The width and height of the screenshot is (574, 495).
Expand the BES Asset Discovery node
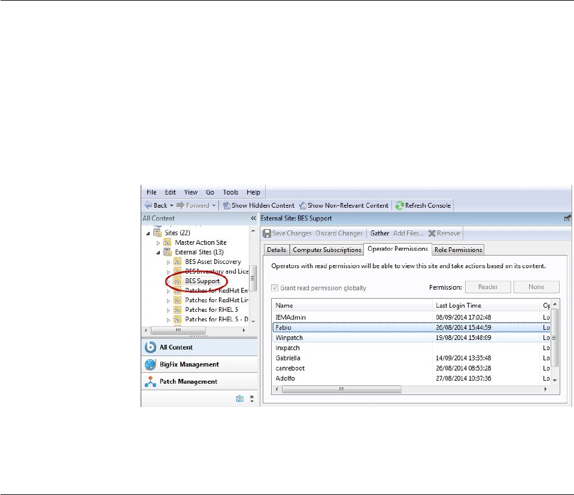click(x=168, y=262)
